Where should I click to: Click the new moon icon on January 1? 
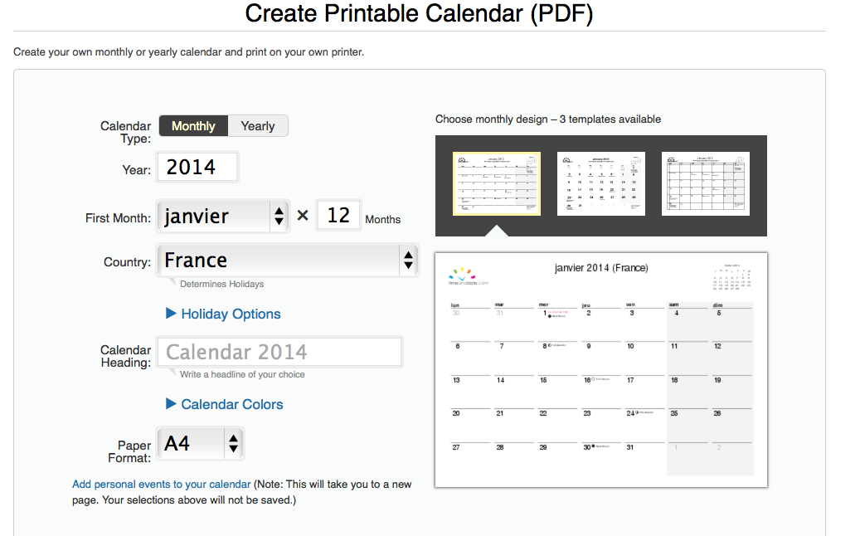click(548, 316)
